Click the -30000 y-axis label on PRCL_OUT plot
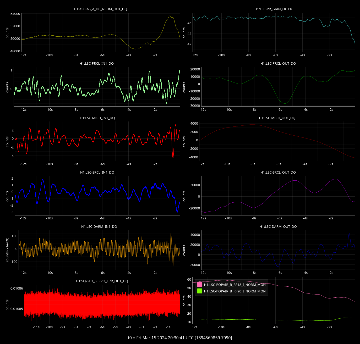The image size is (360, 344). [x=194, y=106]
